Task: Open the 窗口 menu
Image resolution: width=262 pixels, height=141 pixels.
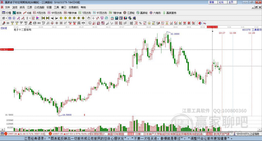Action: pos(64,7)
